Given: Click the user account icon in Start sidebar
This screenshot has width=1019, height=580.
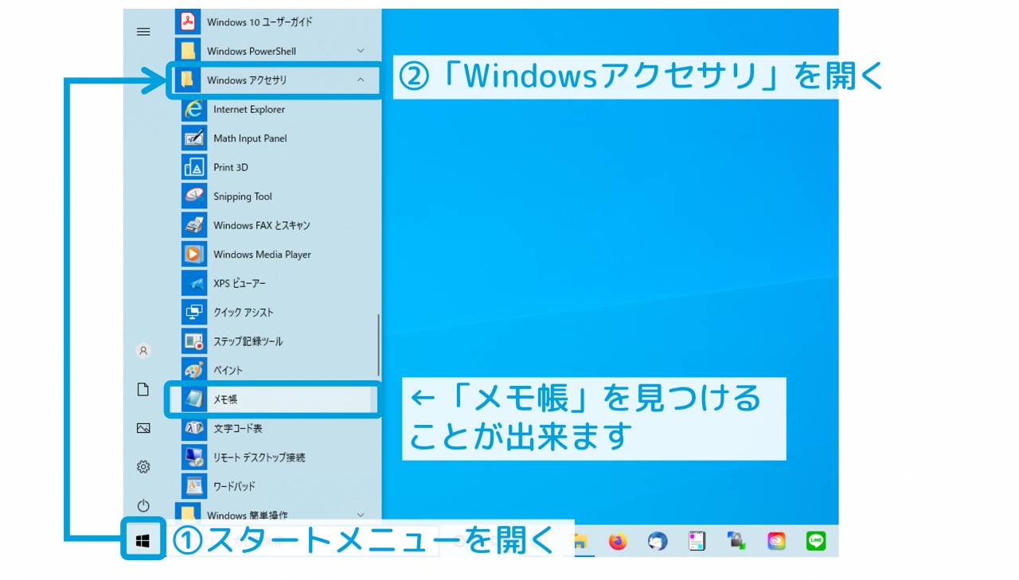Looking at the screenshot, I should click(143, 350).
